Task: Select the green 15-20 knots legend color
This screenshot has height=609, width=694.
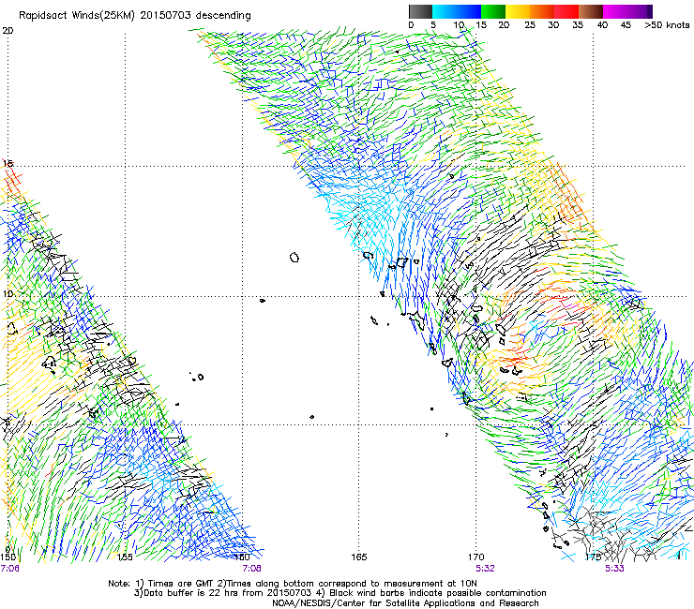Action: tap(493, 11)
